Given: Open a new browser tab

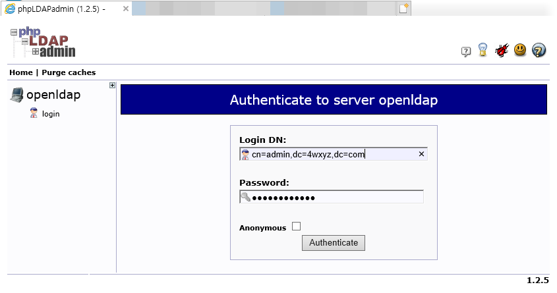Looking at the screenshot, I should click(403, 9).
